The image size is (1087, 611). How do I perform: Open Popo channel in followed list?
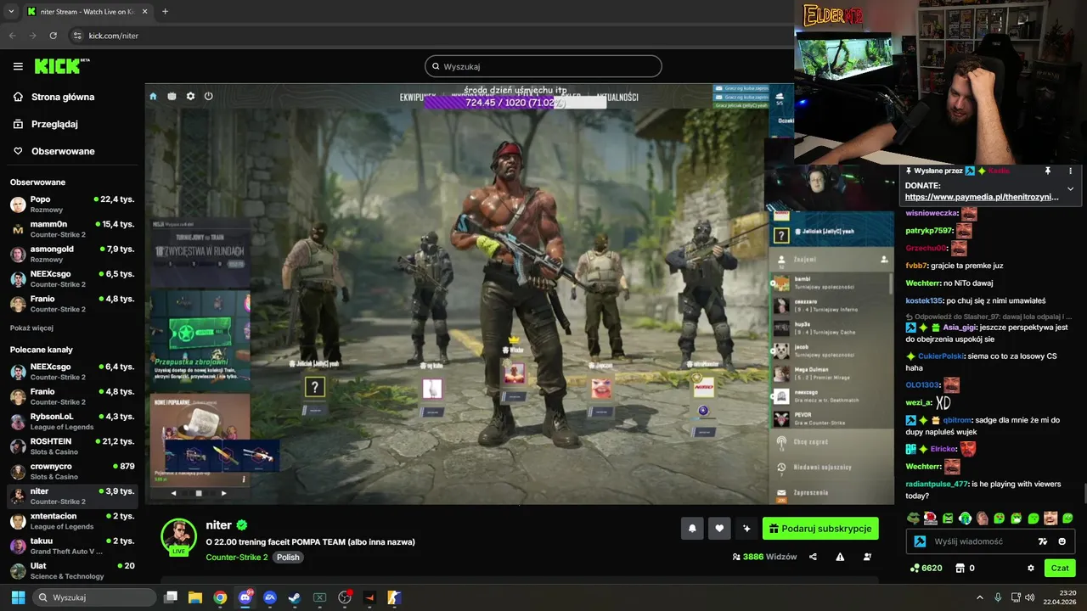tap(72, 204)
